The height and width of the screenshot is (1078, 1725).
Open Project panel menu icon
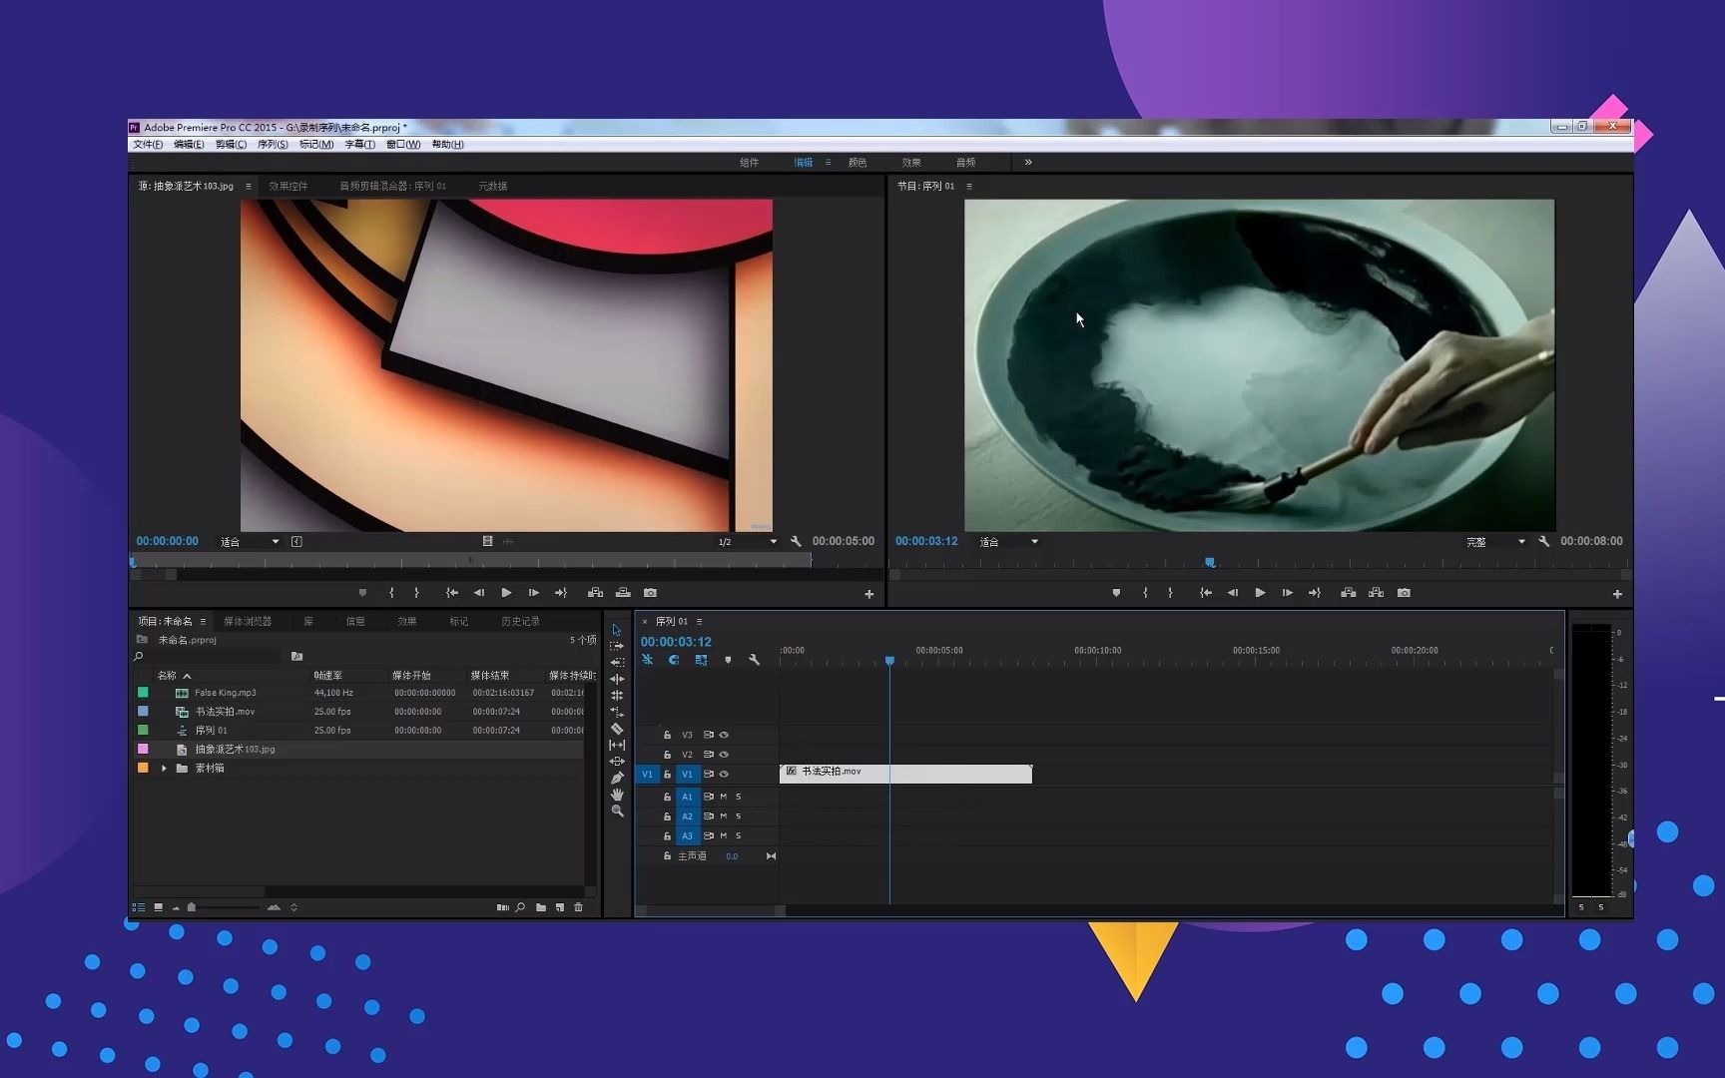coord(203,621)
